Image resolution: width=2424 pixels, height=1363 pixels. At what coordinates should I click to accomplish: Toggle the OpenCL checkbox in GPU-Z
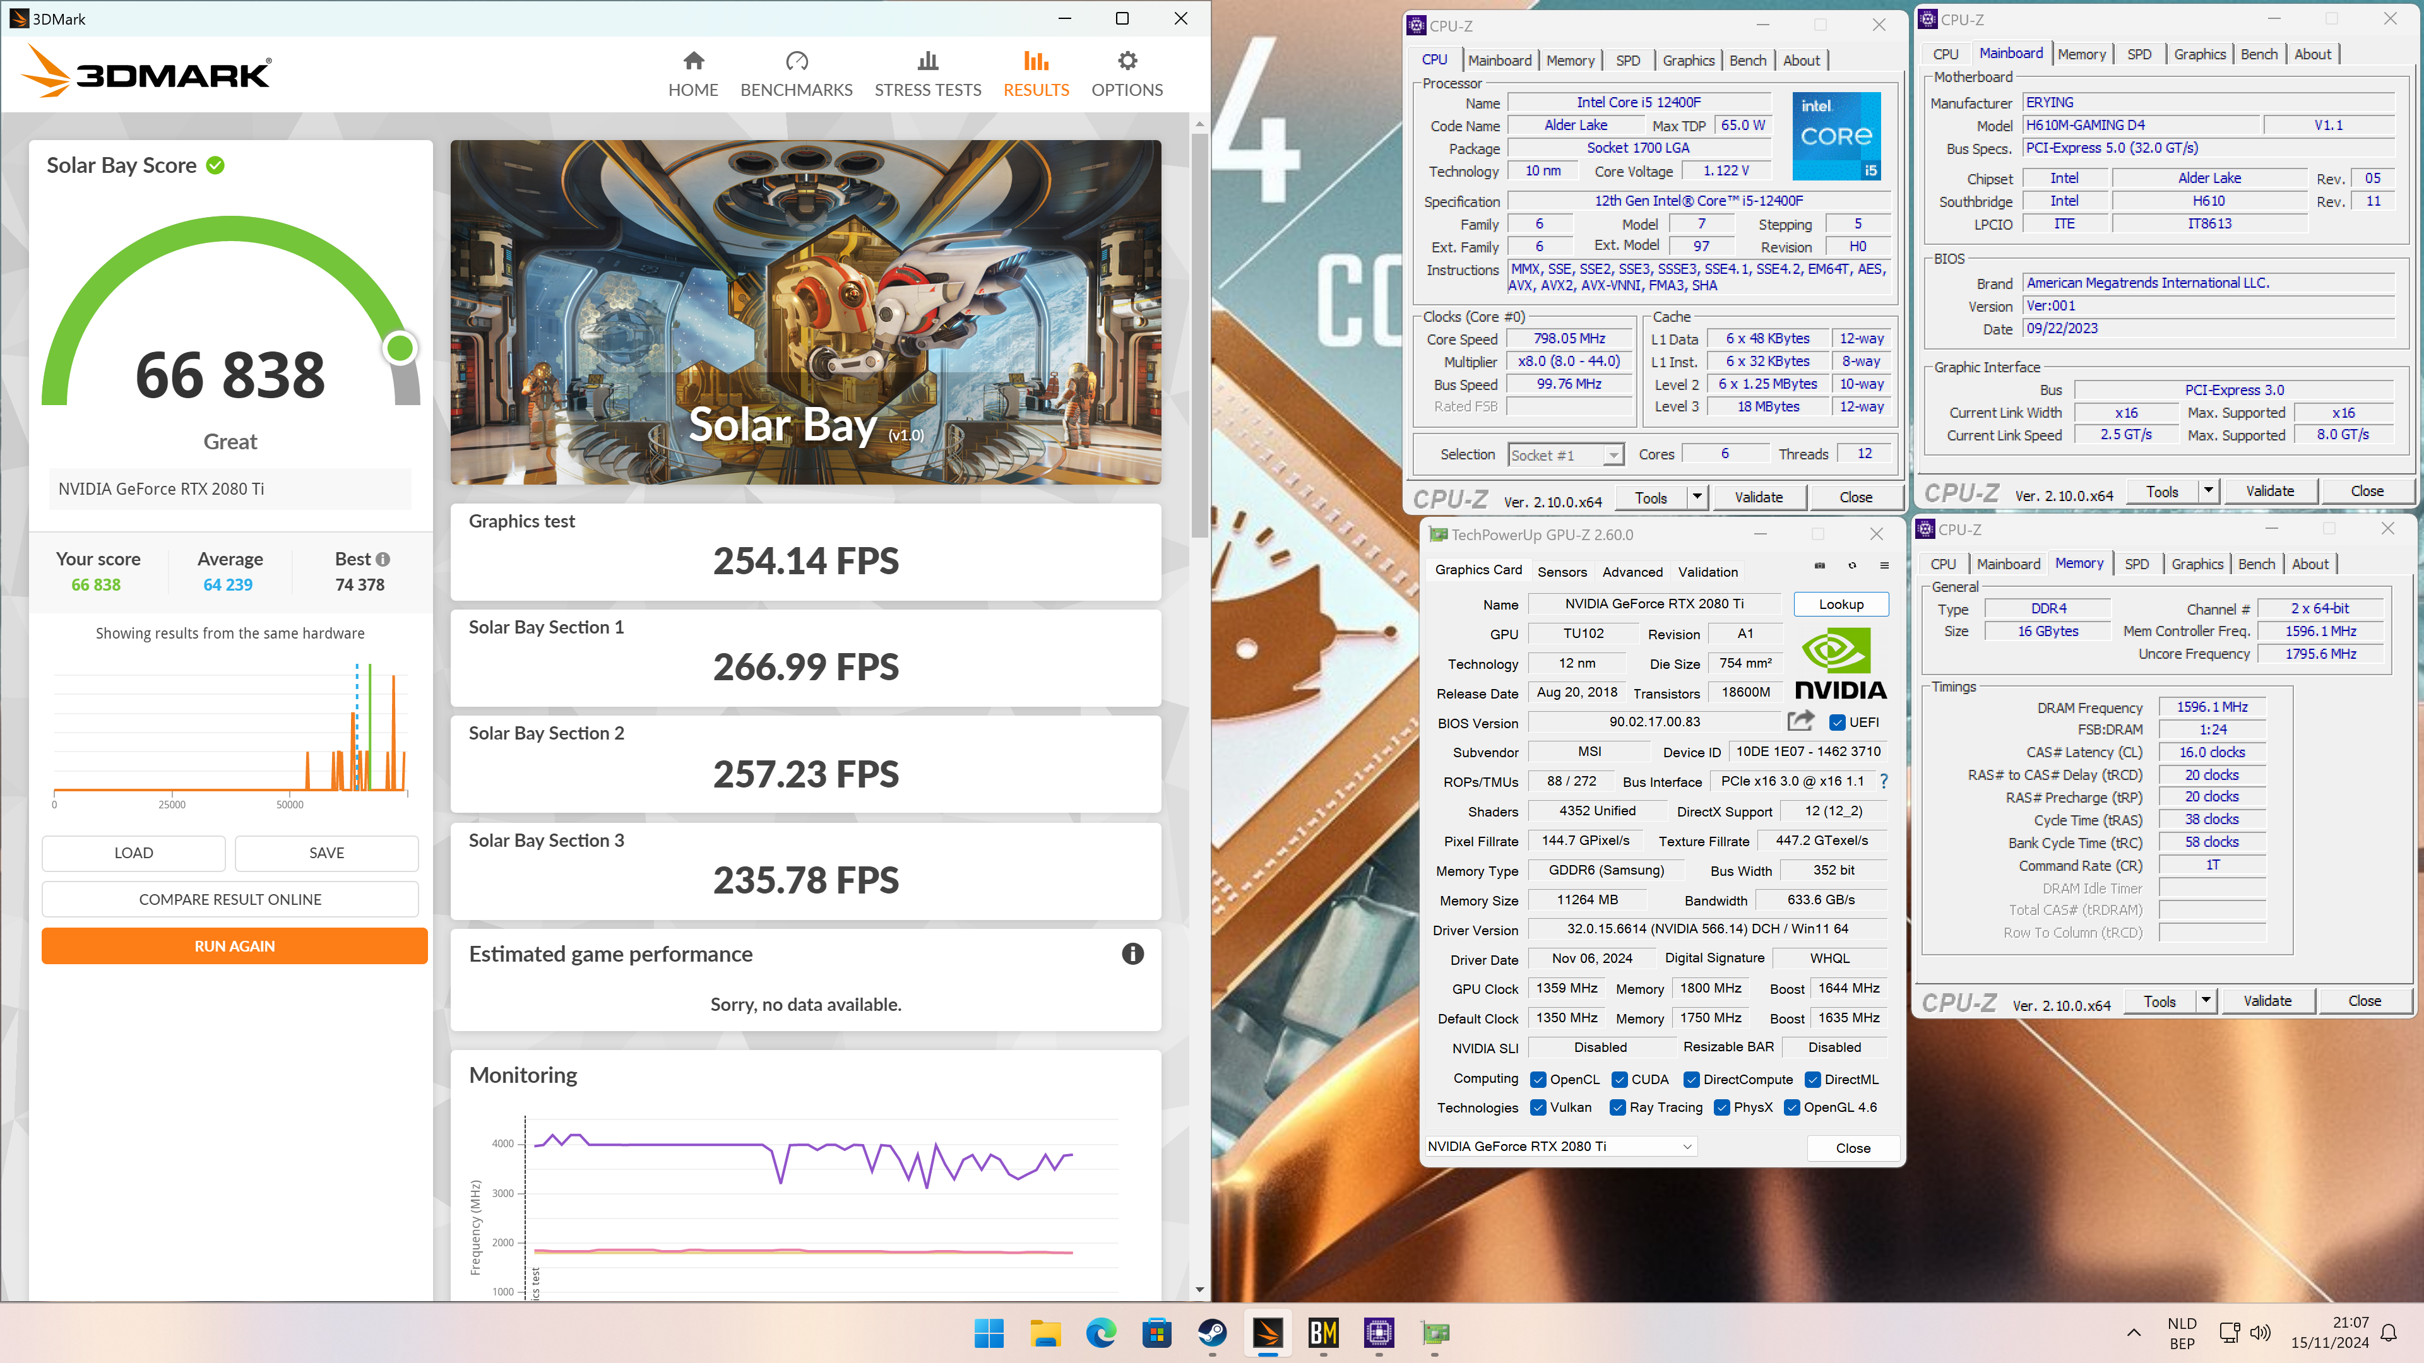1538,1080
